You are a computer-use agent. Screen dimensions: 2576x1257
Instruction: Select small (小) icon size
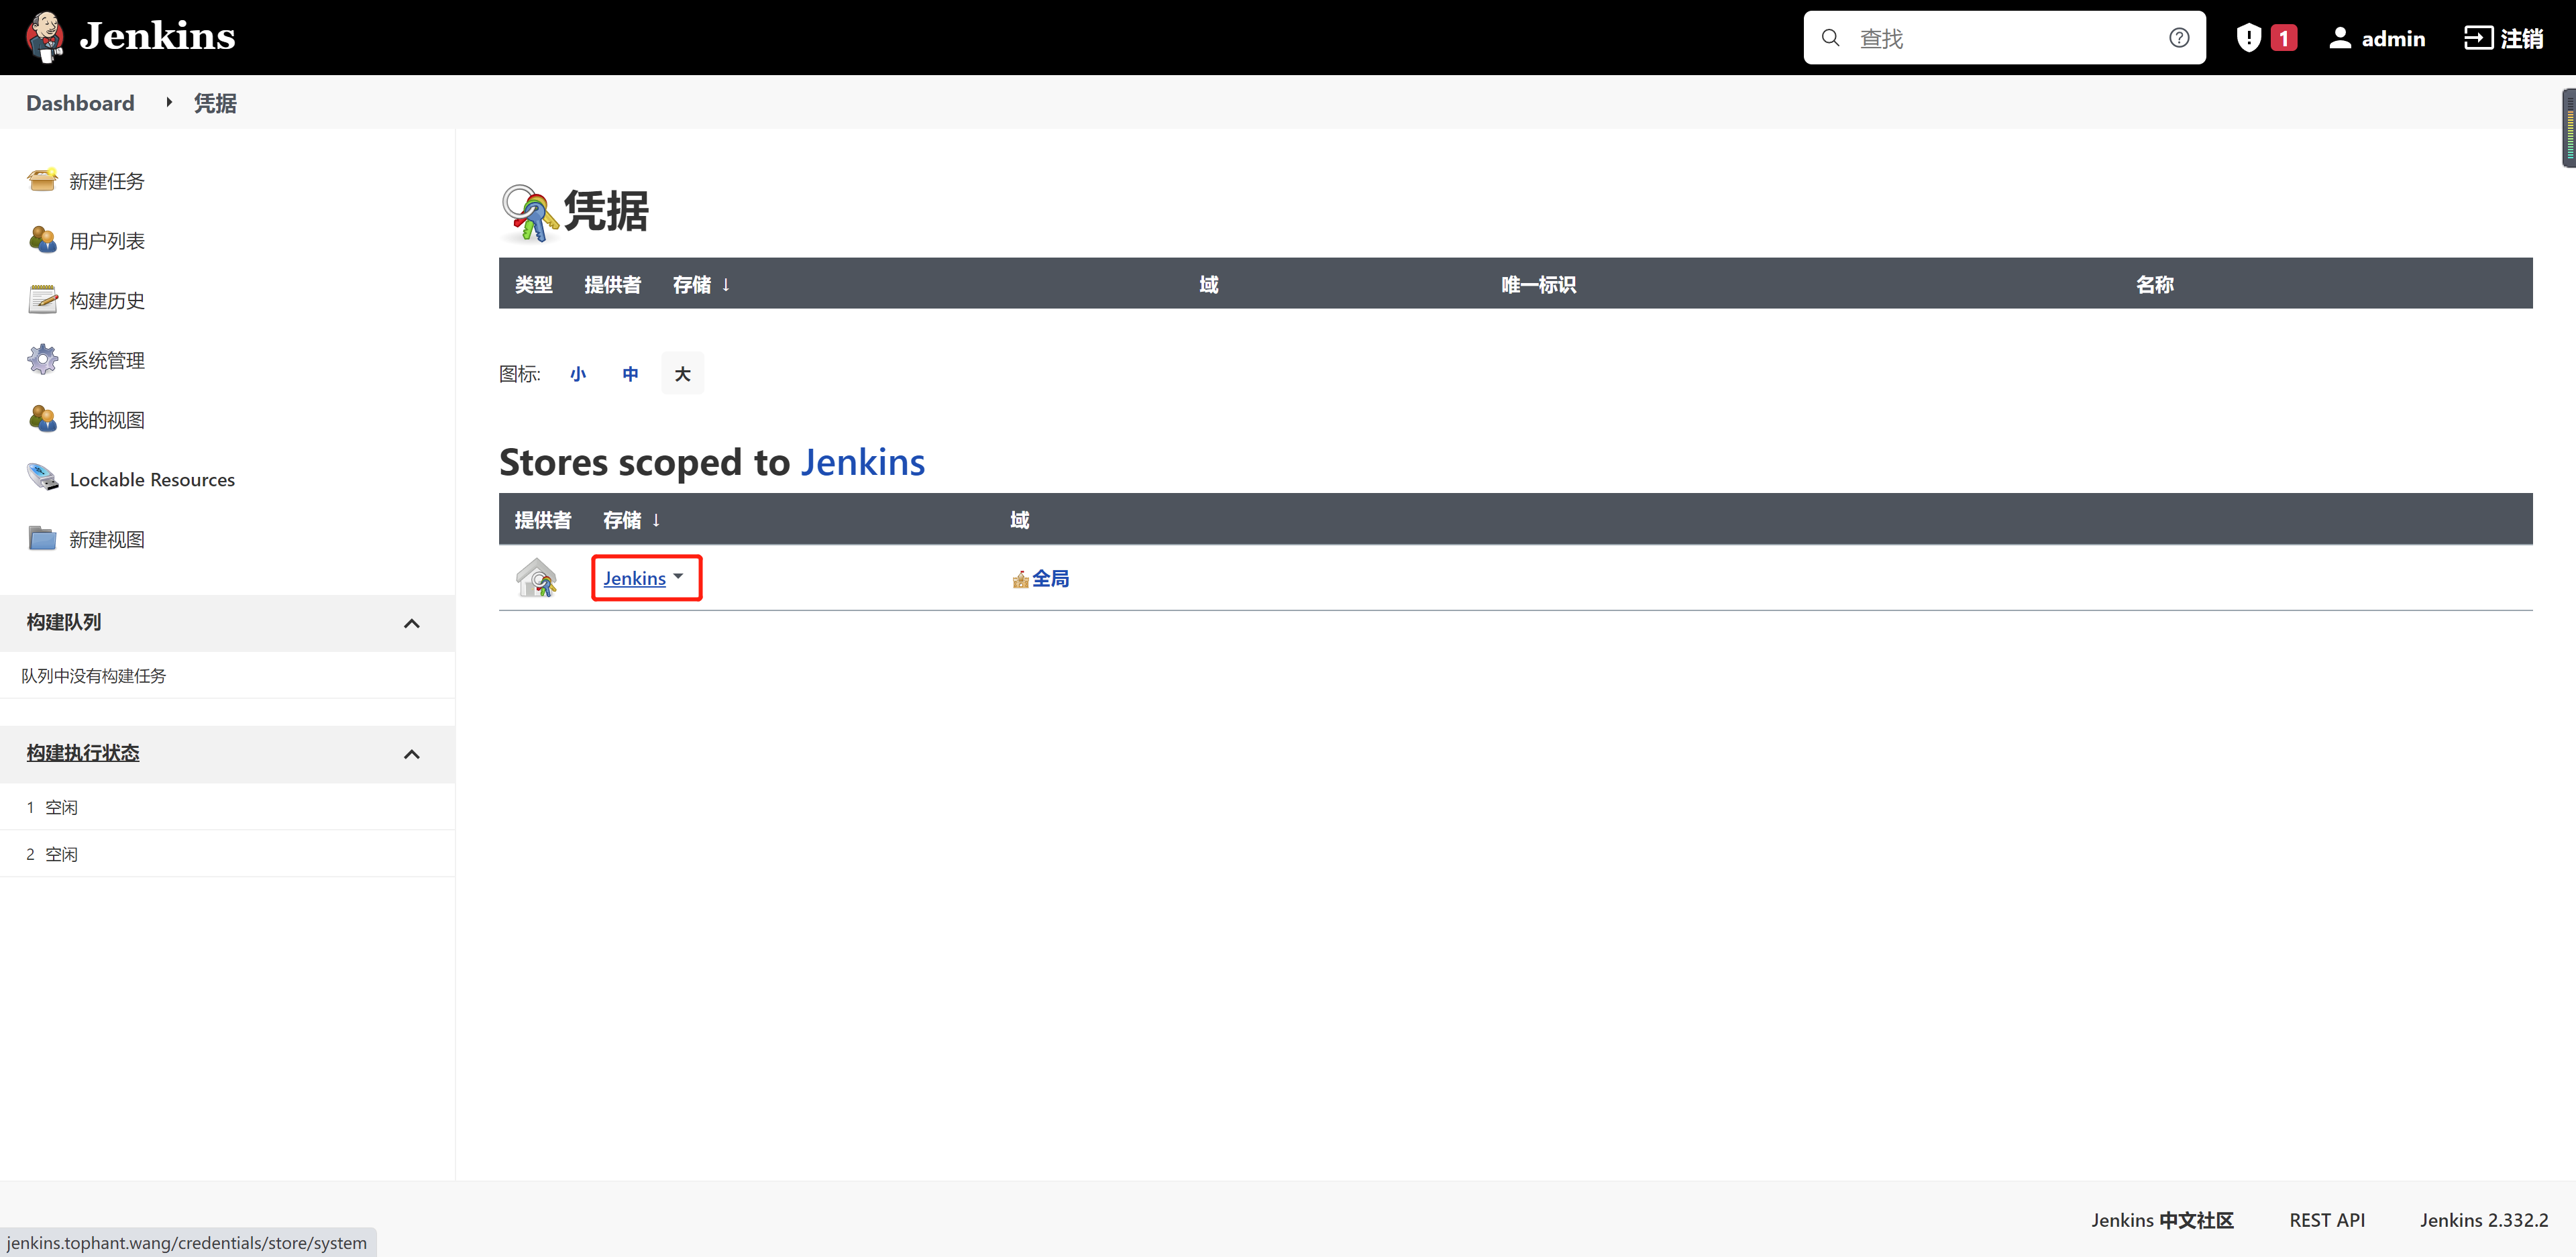(578, 374)
